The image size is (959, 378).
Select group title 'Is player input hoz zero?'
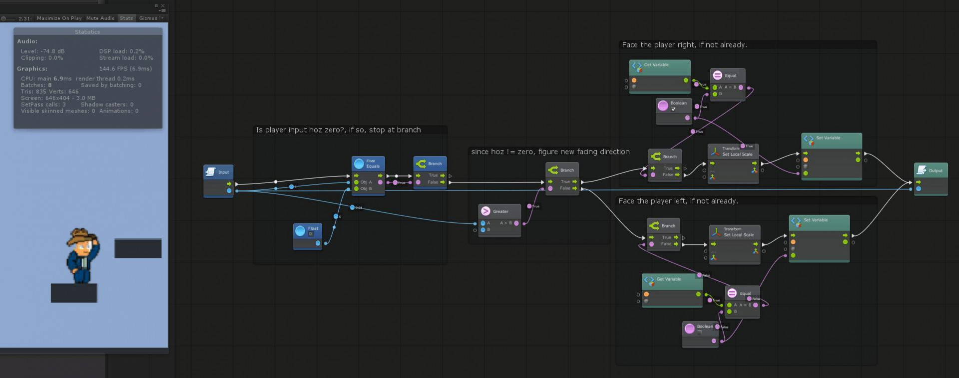point(339,130)
